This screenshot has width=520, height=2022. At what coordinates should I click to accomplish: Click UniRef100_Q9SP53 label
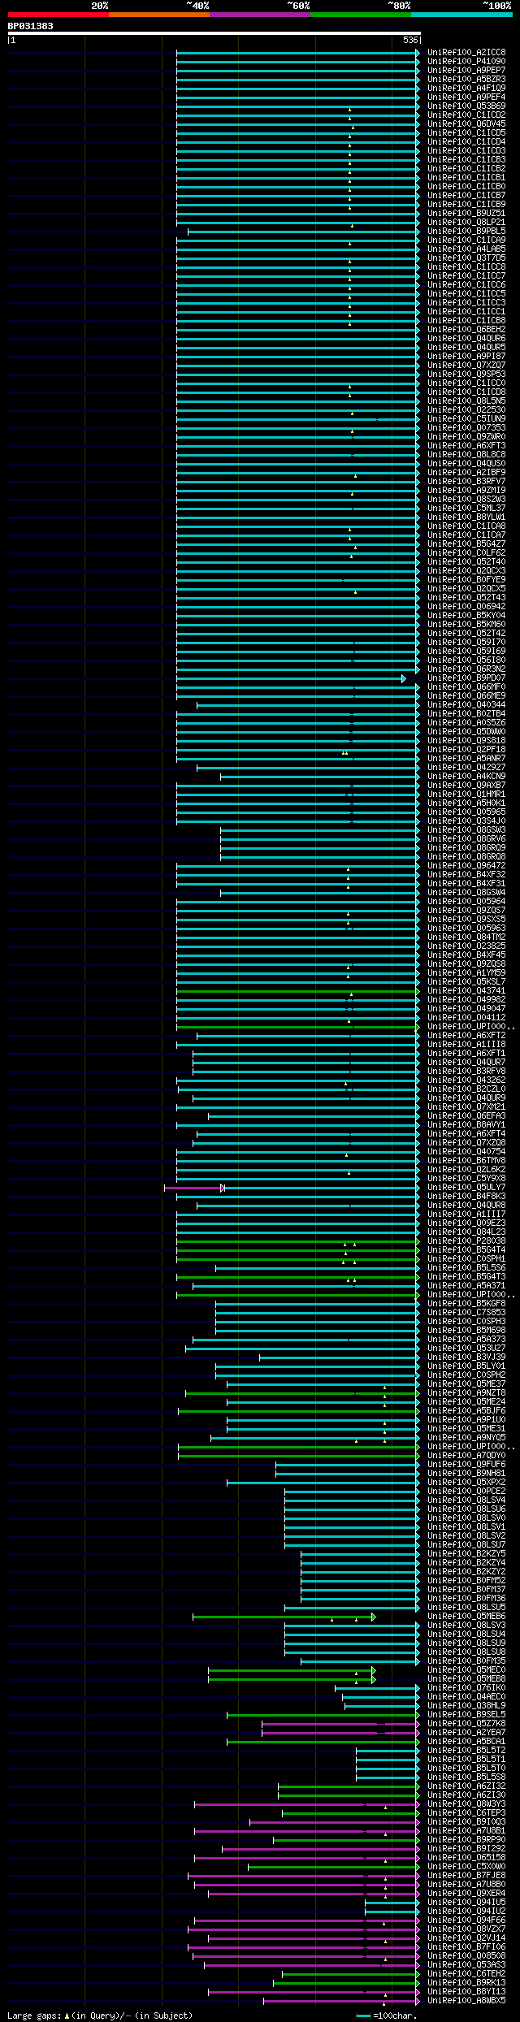click(466, 374)
